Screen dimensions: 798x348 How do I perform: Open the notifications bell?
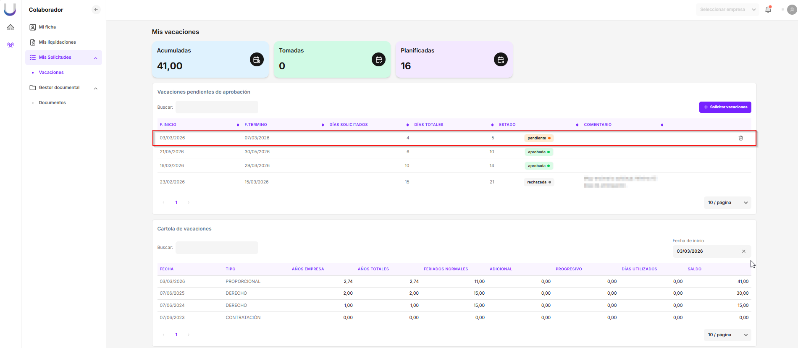[768, 10]
